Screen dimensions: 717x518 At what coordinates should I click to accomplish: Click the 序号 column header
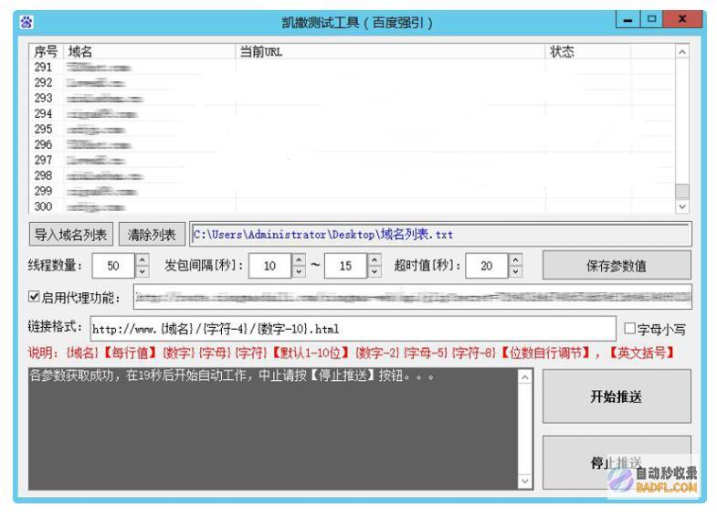click(x=46, y=52)
